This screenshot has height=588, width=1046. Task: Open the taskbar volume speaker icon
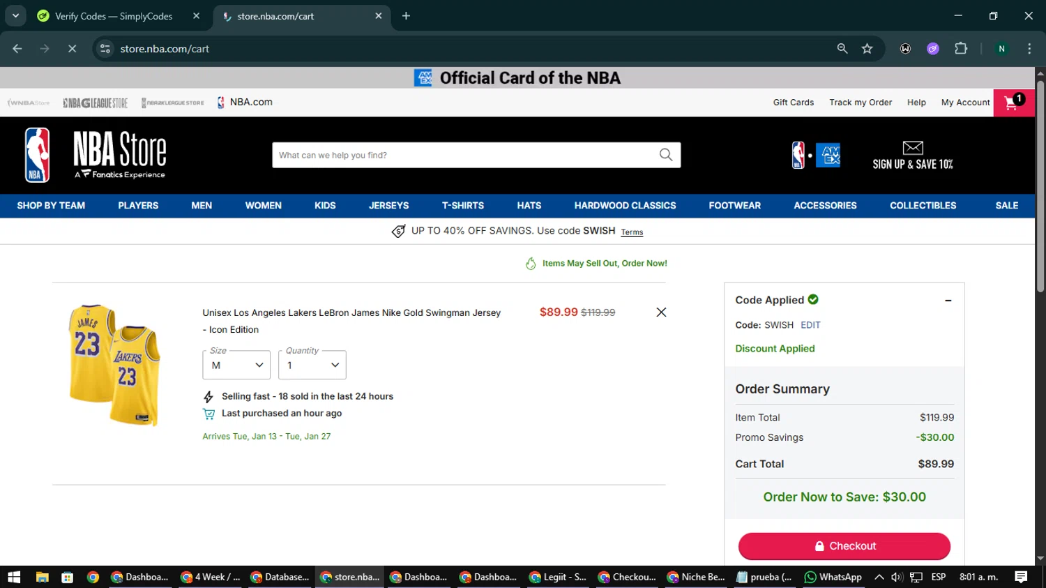coord(897,577)
